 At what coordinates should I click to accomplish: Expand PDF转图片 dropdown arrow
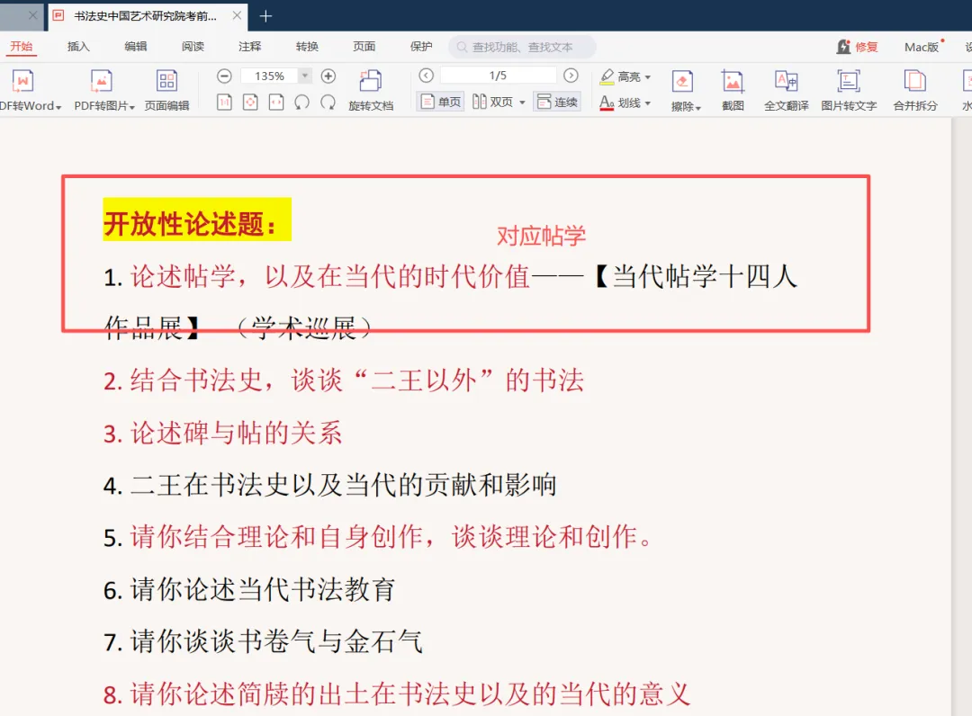pyautogui.click(x=131, y=107)
